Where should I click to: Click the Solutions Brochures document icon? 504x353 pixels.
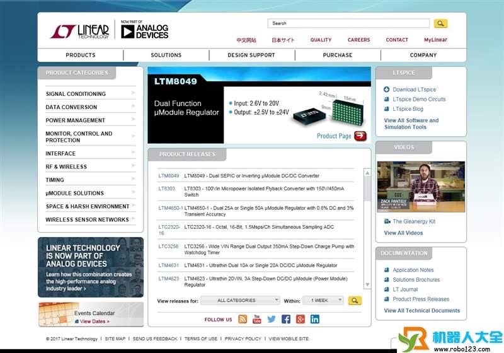387,279
